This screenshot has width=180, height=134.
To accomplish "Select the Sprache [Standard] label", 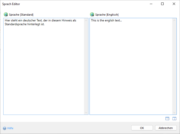I will [21, 15].
